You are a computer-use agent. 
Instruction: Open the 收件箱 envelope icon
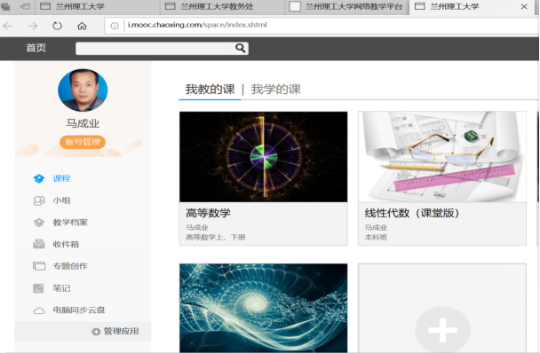click(39, 244)
